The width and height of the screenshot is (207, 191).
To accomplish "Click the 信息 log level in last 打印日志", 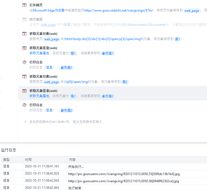I will 49,110.
